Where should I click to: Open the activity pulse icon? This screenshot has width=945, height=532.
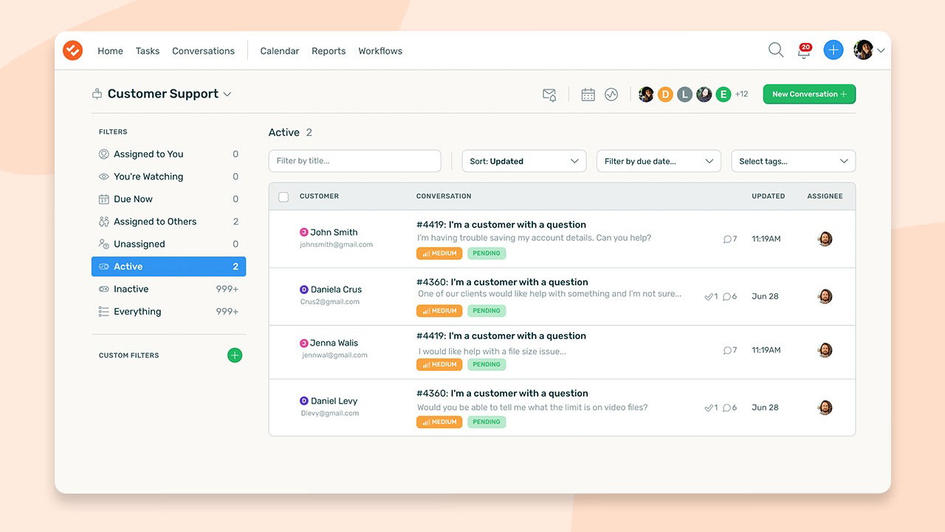611,95
